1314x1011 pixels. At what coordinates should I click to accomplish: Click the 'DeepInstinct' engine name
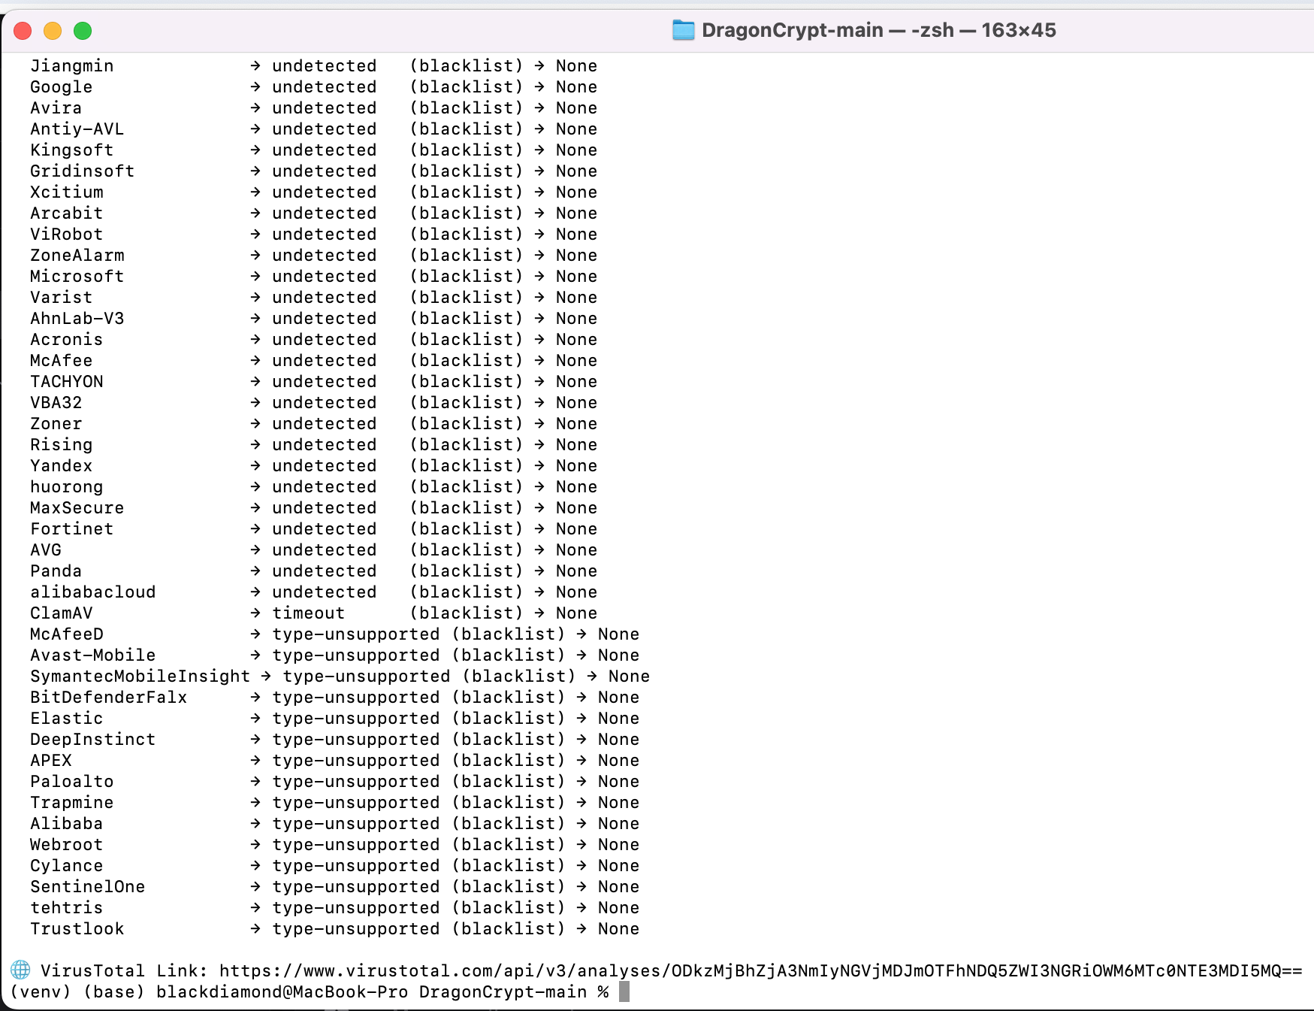(93, 740)
